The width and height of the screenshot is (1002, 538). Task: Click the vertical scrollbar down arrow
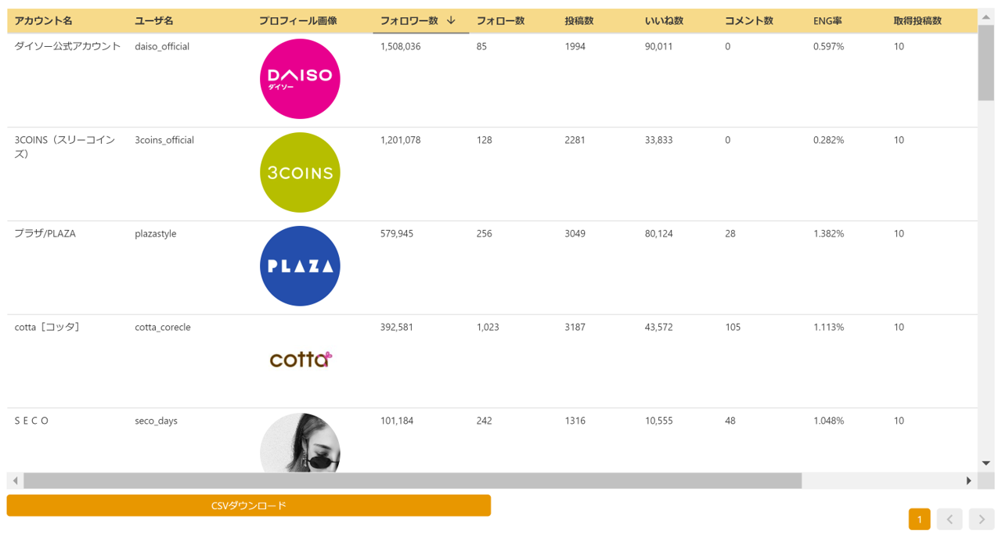[986, 464]
